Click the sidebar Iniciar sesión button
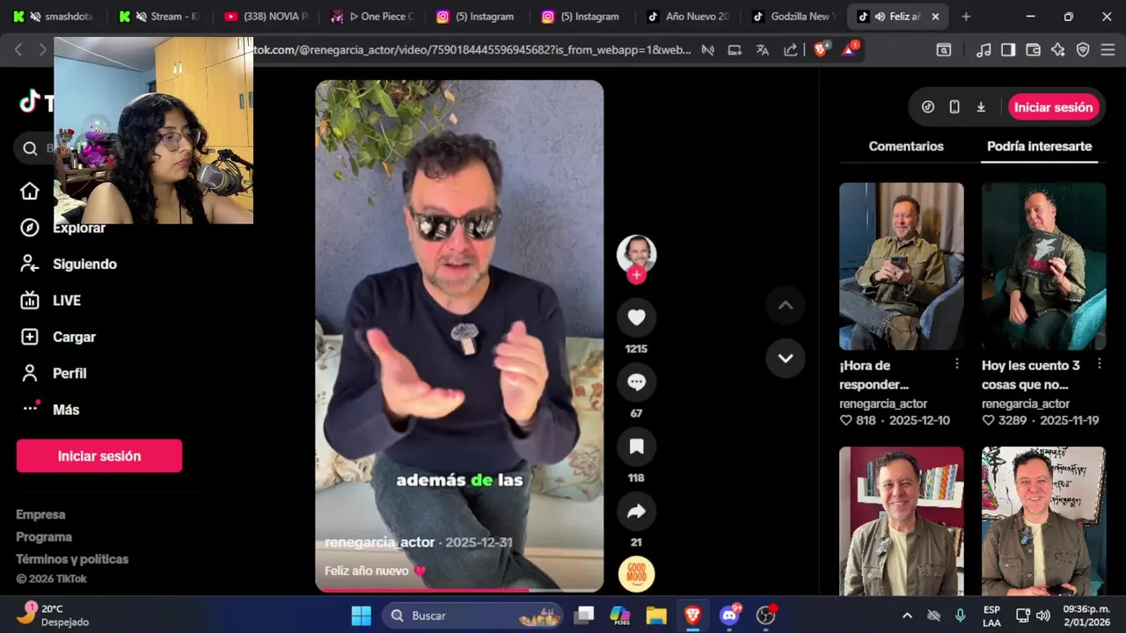1126x633 pixels. pos(99,456)
